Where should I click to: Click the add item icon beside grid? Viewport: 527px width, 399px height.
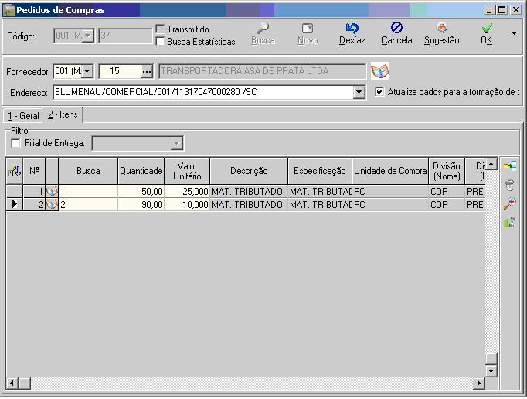click(x=509, y=166)
